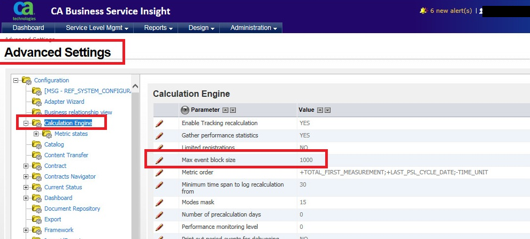
Task: Click the CA Technologies logo
Action: (24, 11)
